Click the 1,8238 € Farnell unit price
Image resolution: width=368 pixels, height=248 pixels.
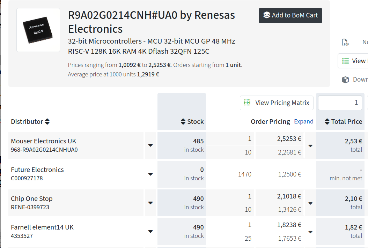(x=289, y=225)
